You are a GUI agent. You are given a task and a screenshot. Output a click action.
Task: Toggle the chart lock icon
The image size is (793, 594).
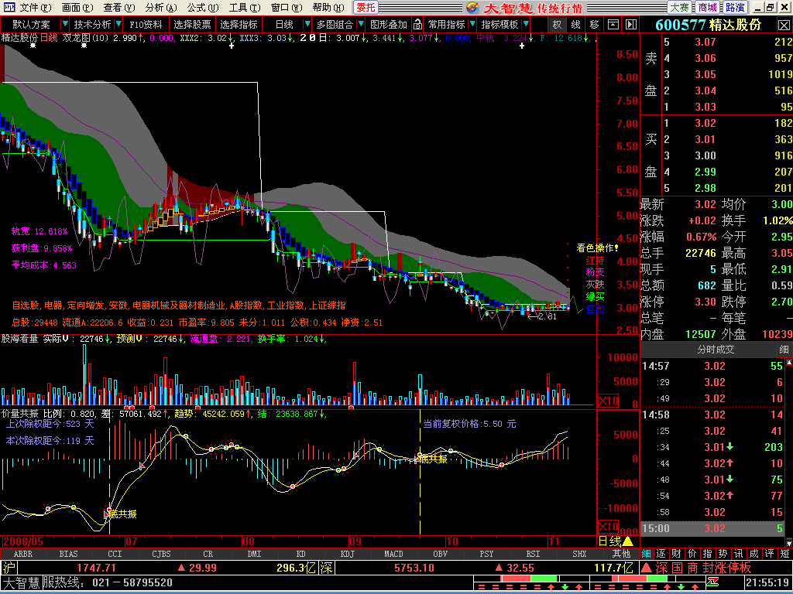(x=417, y=24)
